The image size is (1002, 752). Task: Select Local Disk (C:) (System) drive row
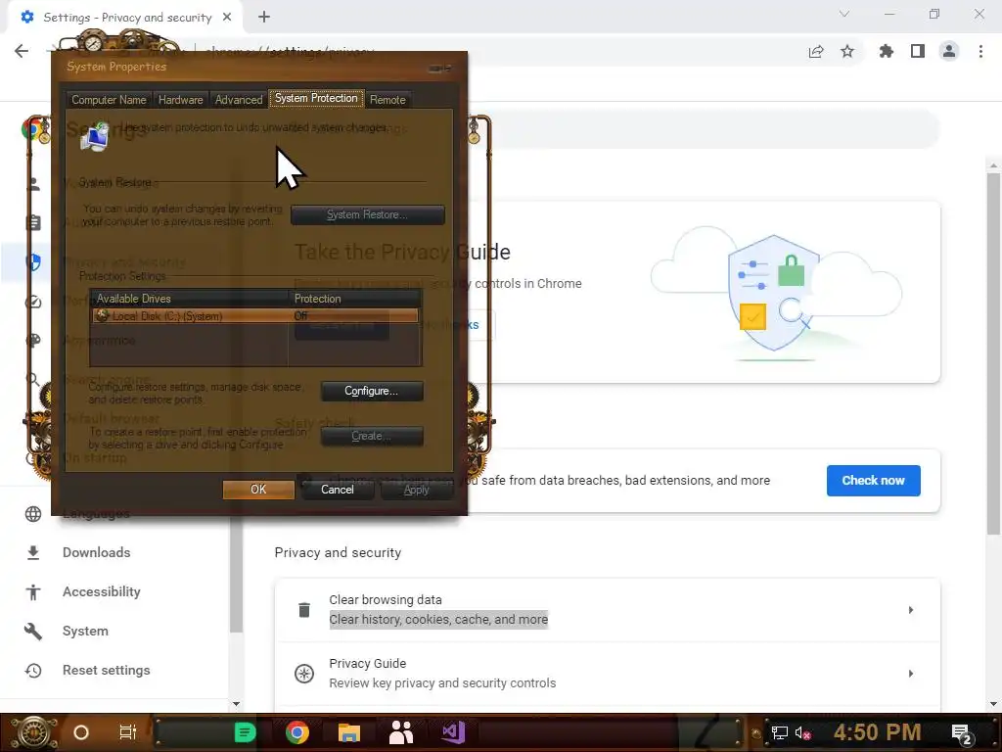click(255, 316)
